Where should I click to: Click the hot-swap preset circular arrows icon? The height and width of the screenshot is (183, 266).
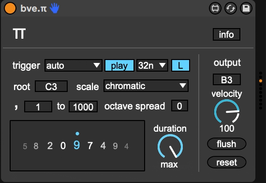231,8
